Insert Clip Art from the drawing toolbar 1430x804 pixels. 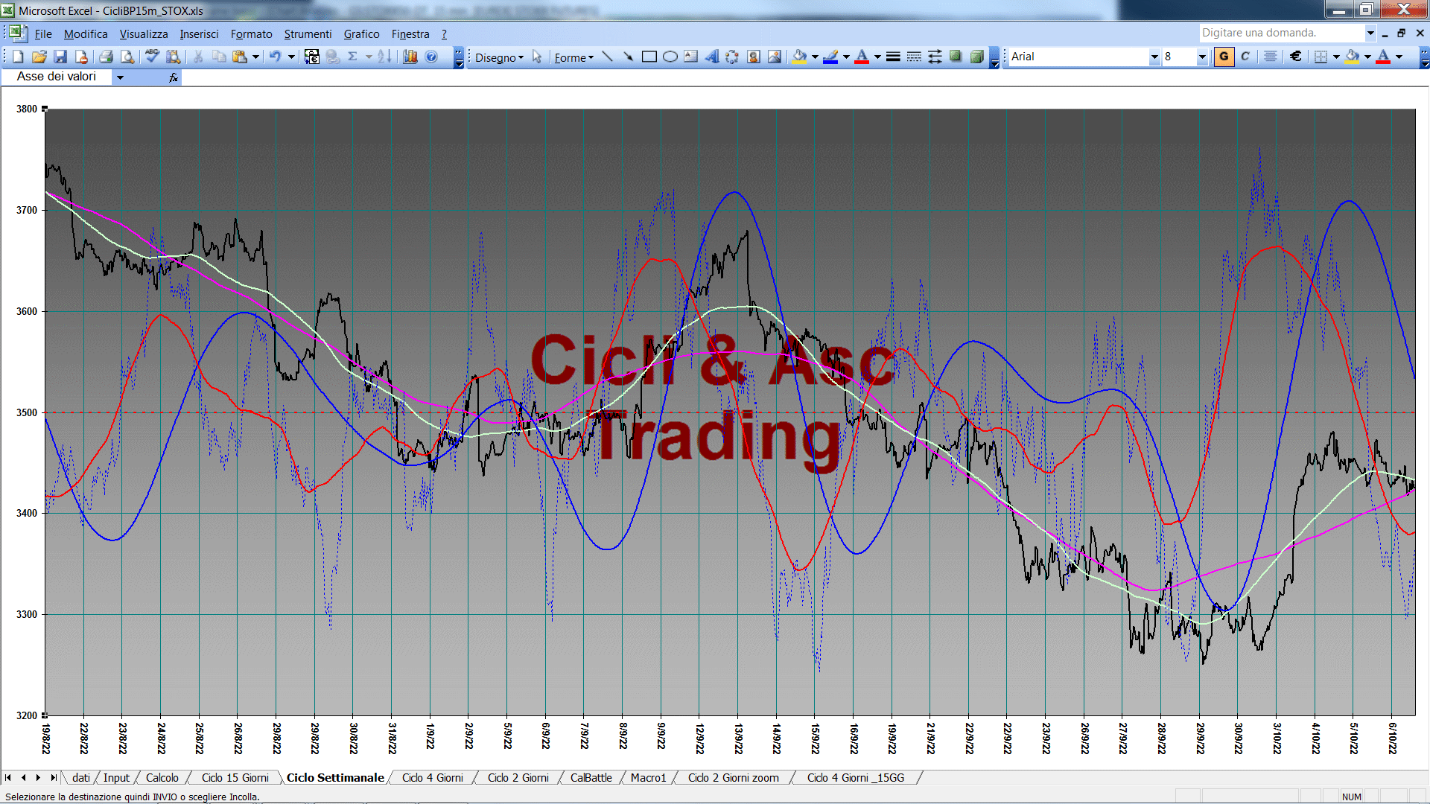pos(753,57)
